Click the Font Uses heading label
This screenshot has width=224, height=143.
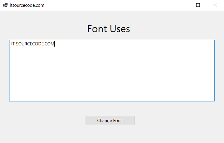click(x=108, y=29)
